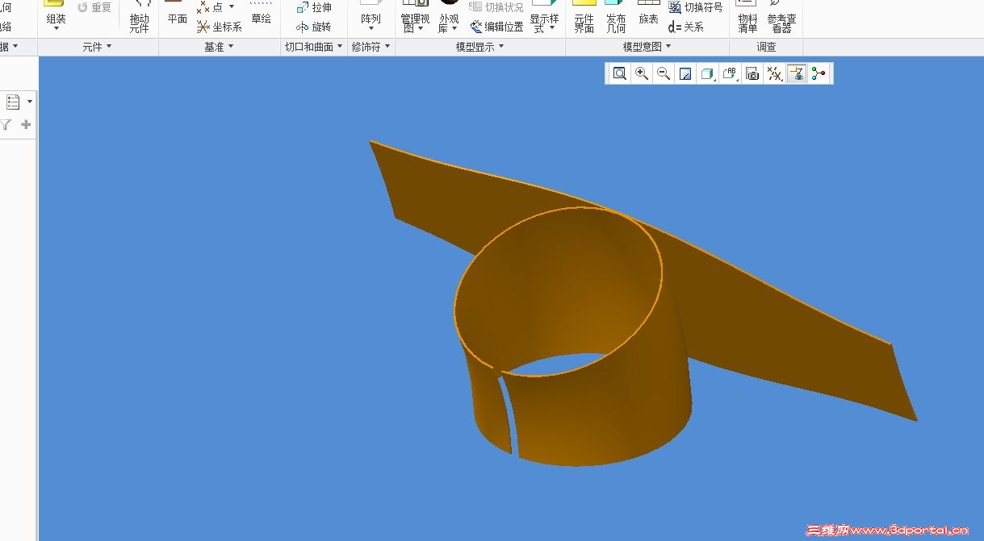Image resolution: width=984 pixels, height=541 pixels.
Task: Select the orange cylinder surface in the viewport
Action: pyautogui.click(x=597, y=411)
